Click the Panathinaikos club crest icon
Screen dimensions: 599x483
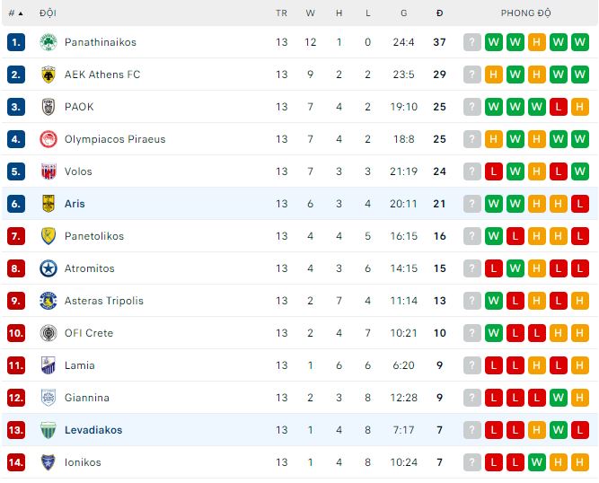point(48,42)
